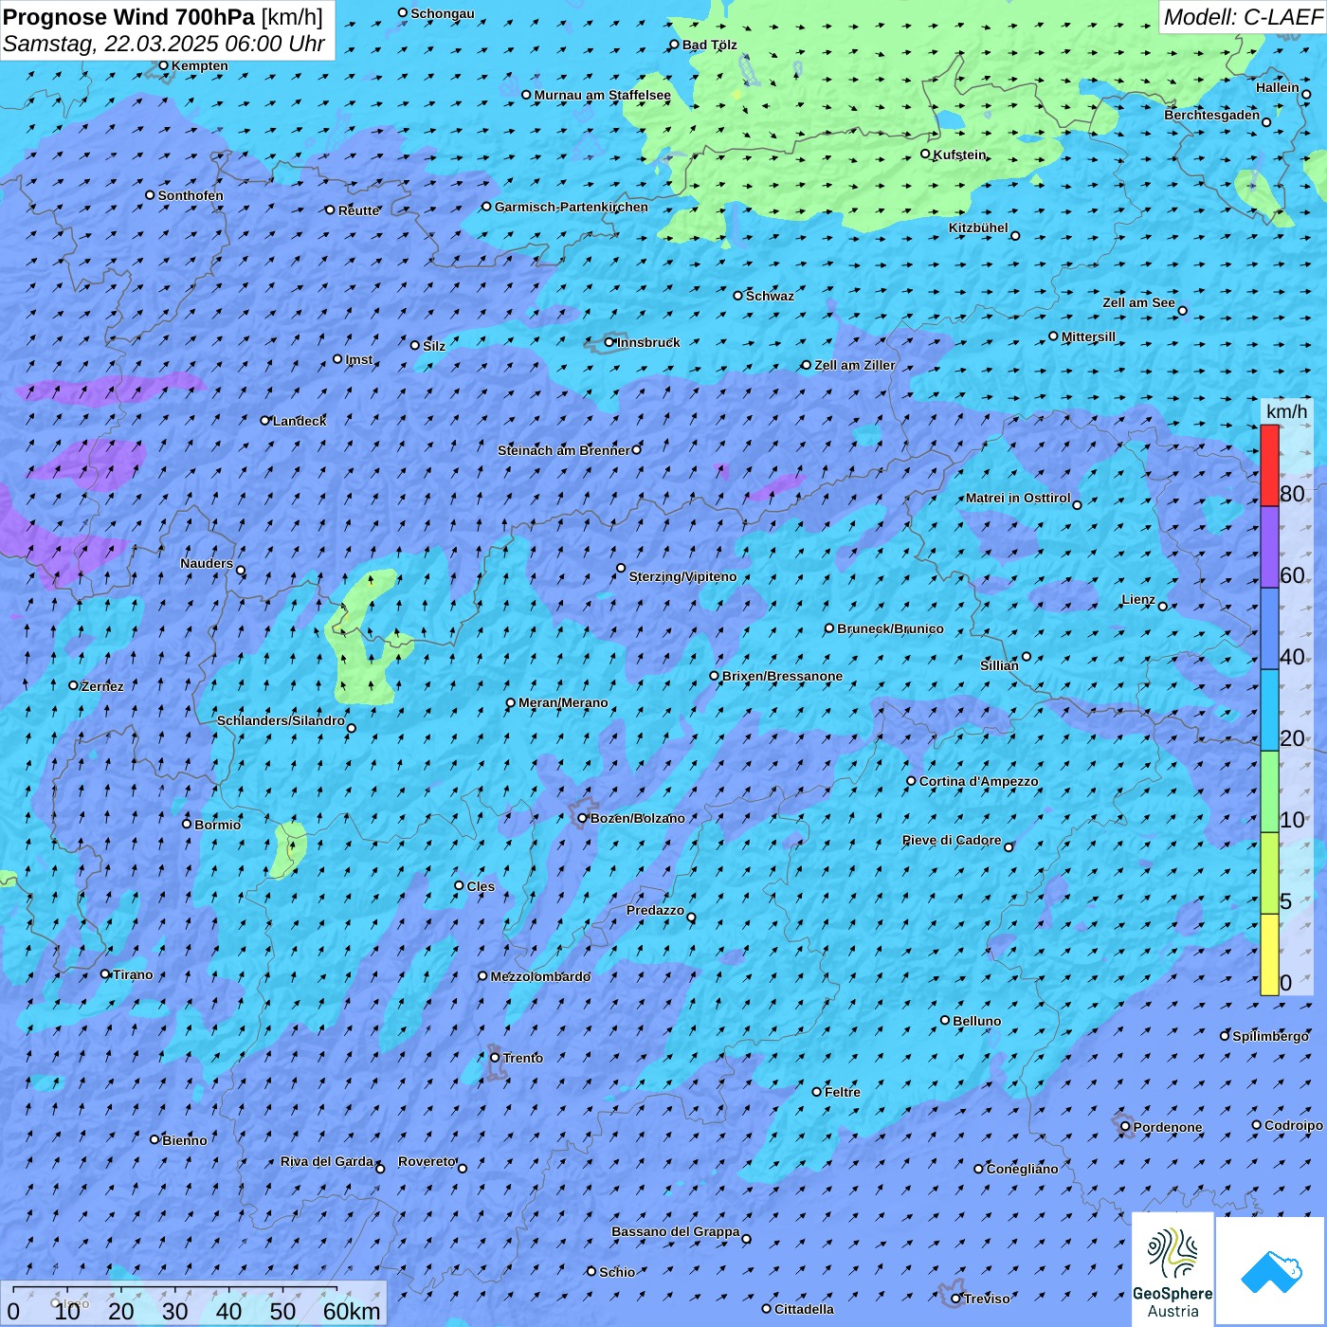Click the Innsbruck city label
Viewport: 1327px width, 1327px height.
click(x=648, y=342)
